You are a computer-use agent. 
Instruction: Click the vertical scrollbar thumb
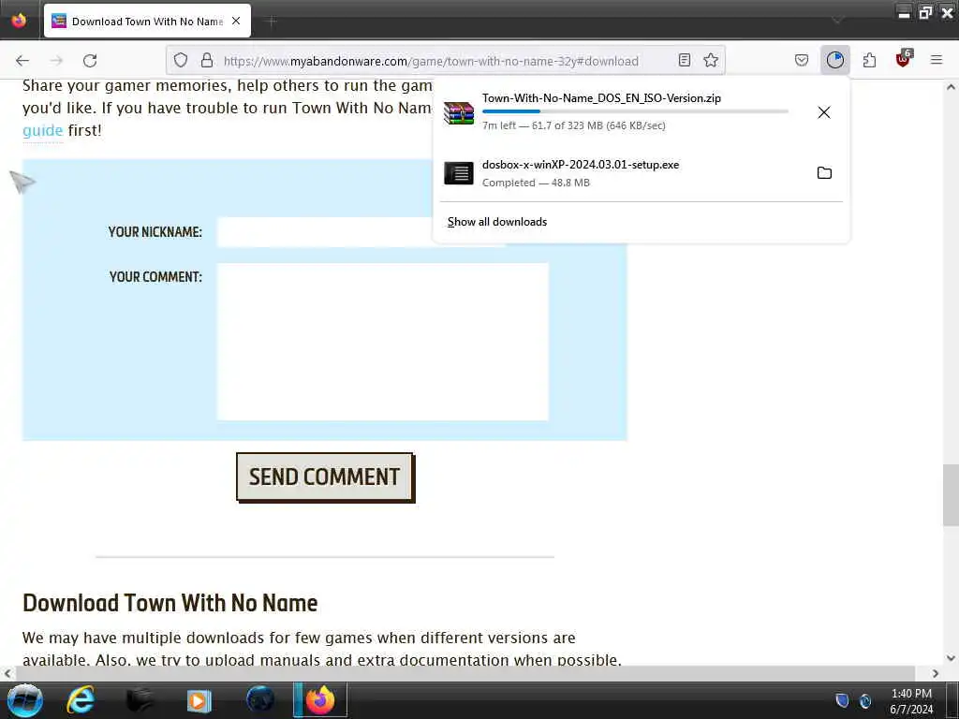point(951,495)
